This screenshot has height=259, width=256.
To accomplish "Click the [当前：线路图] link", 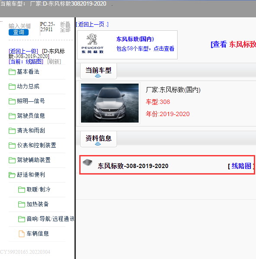I will [x=26, y=62].
